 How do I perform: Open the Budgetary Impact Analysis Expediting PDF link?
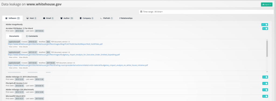[64, 55]
